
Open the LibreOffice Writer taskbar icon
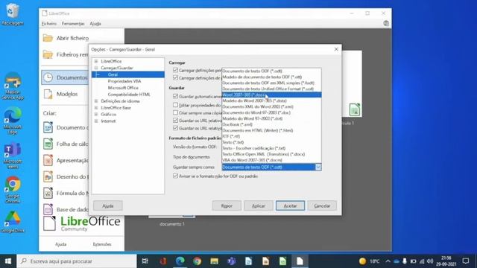pyautogui.click(x=248, y=261)
